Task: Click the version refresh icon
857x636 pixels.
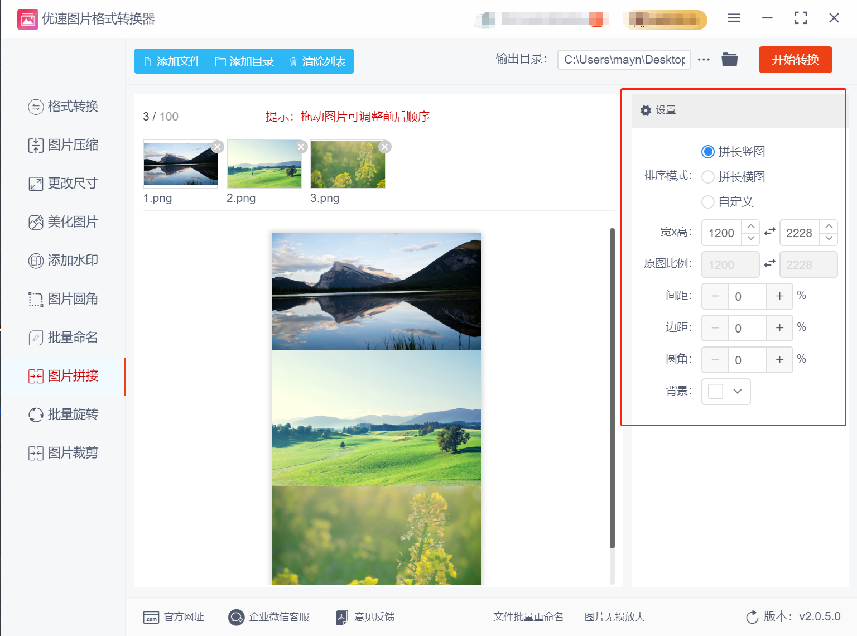Action: pos(752,617)
